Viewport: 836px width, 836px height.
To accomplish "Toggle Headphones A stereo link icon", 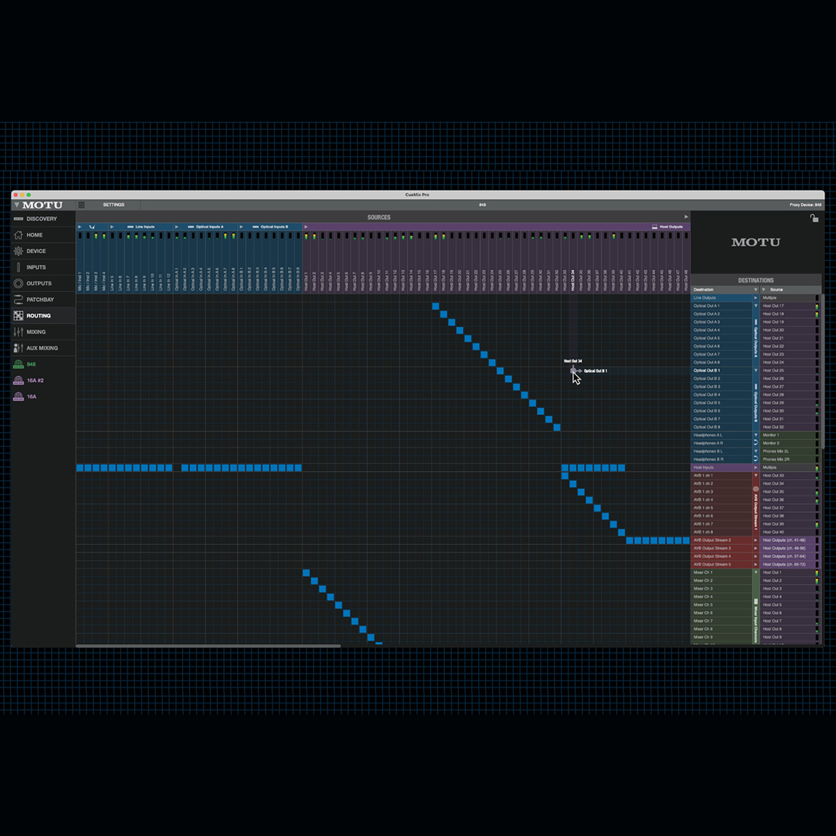I will pos(756,443).
